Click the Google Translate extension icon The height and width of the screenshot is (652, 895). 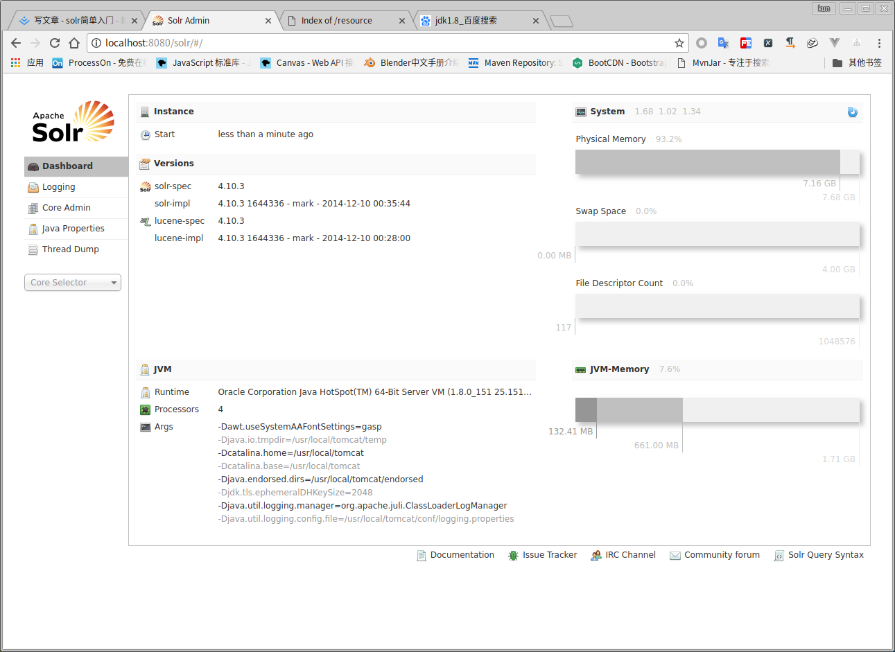(x=723, y=43)
